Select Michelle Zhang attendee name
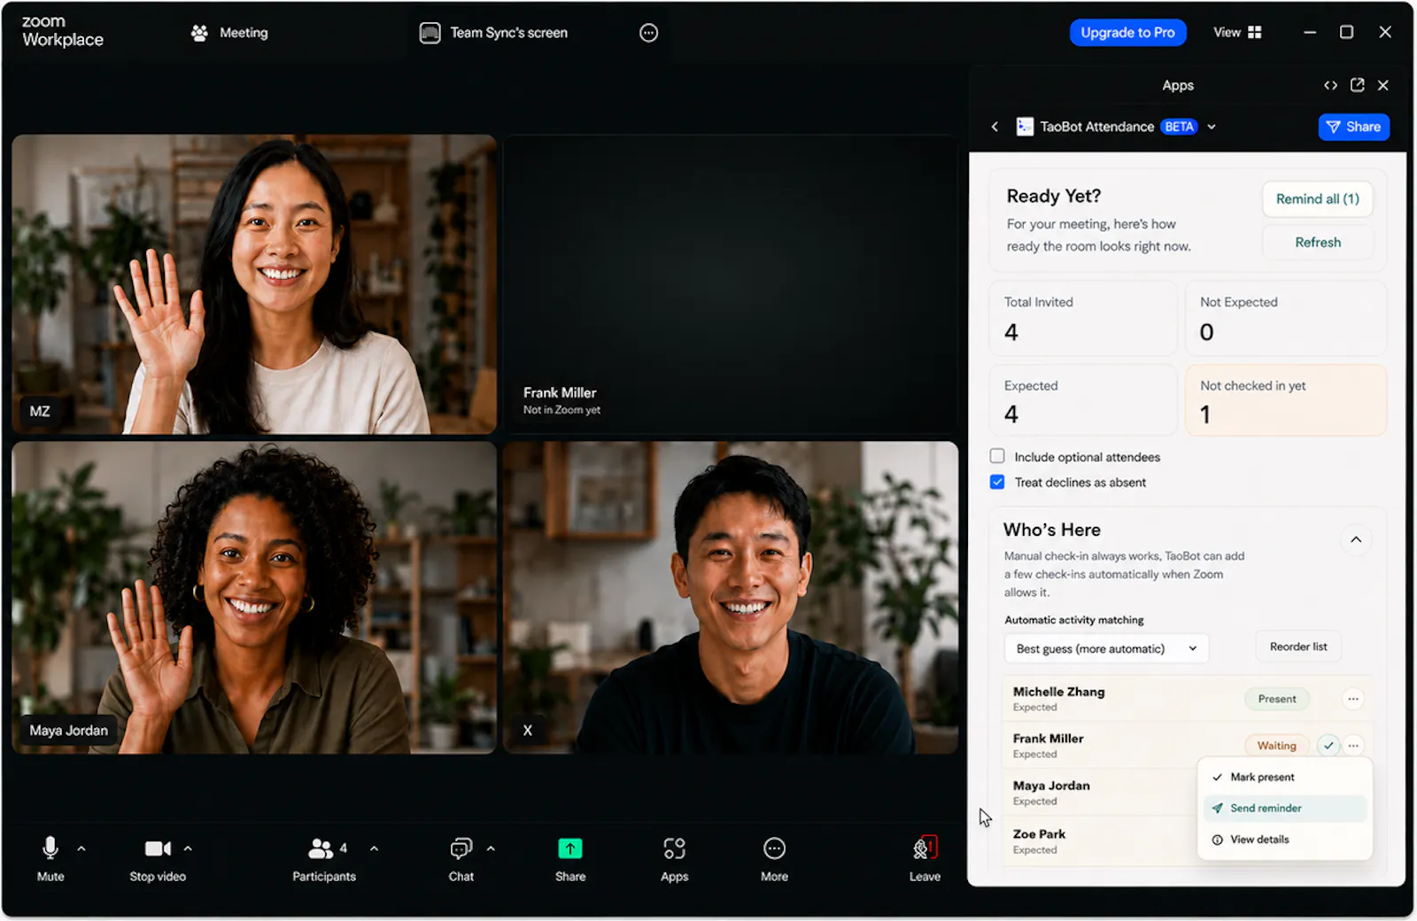This screenshot has height=921, width=1417. (1058, 692)
